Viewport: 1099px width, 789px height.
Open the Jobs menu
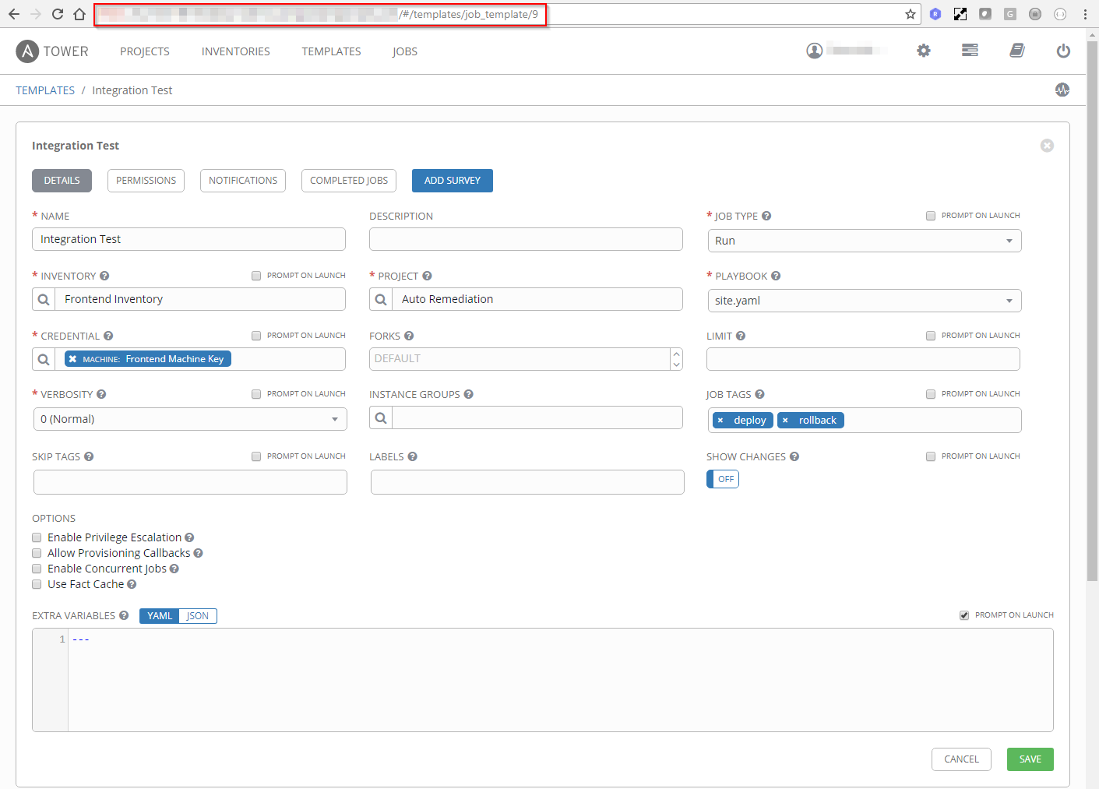[405, 51]
